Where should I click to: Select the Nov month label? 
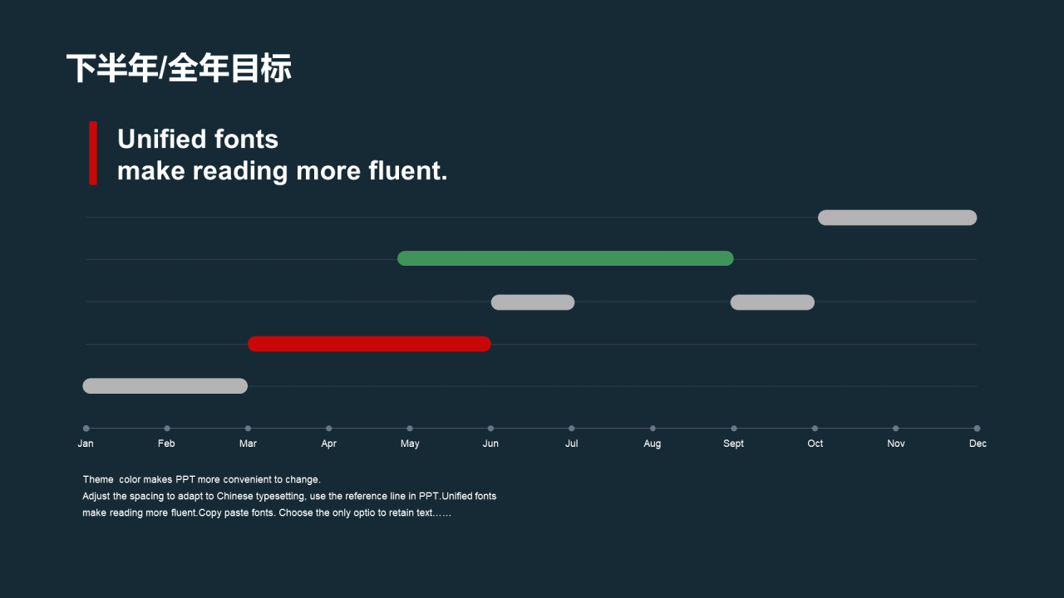[x=896, y=444]
